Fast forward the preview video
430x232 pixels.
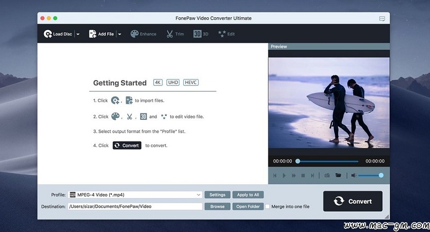click(293, 175)
